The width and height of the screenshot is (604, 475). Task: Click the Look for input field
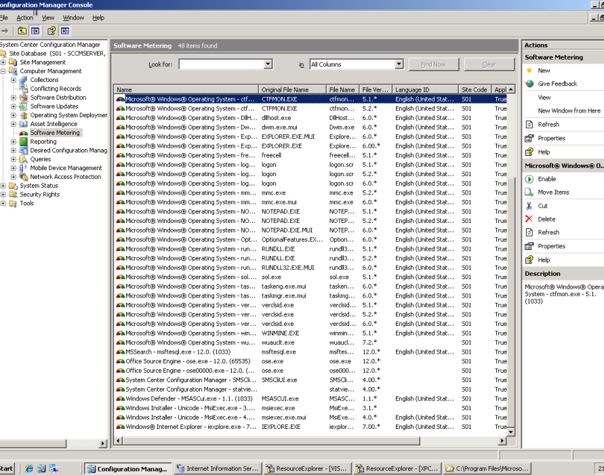pyautogui.click(x=222, y=64)
